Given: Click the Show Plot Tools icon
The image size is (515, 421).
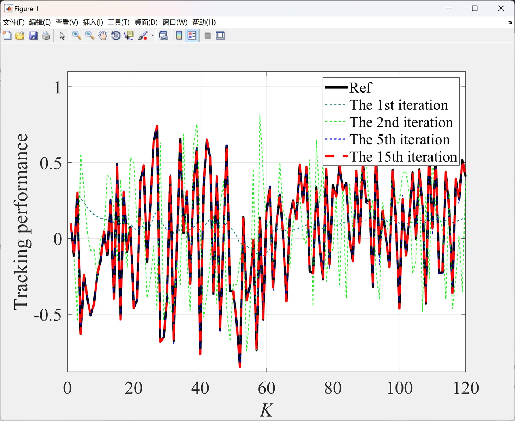Looking at the screenshot, I should 220,36.
